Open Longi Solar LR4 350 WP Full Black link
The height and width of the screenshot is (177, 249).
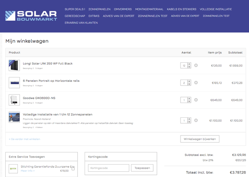[x=48, y=63]
